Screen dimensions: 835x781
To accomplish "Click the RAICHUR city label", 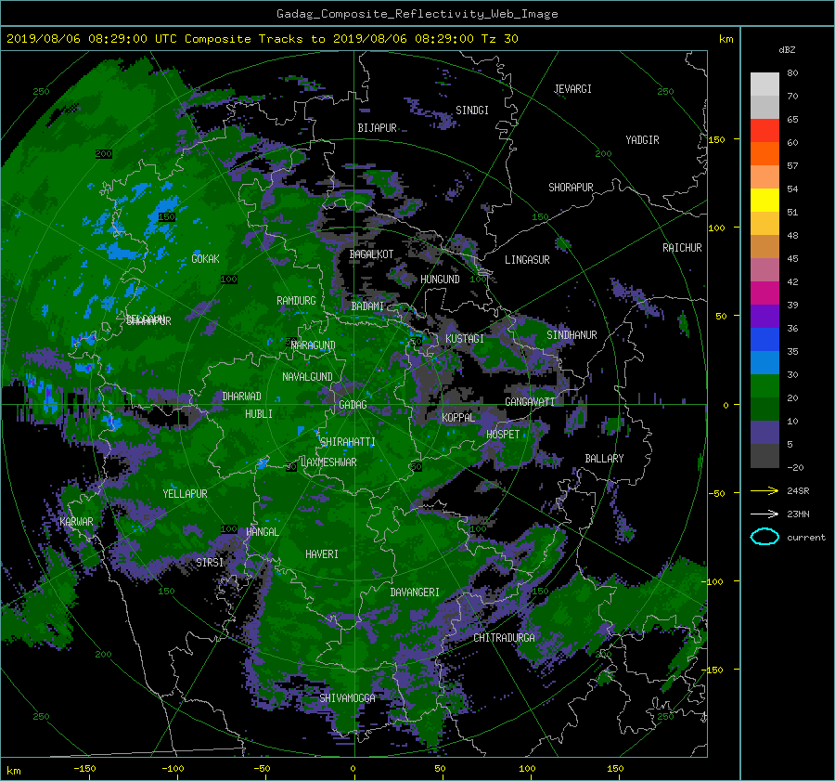I will [x=682, y=248].
